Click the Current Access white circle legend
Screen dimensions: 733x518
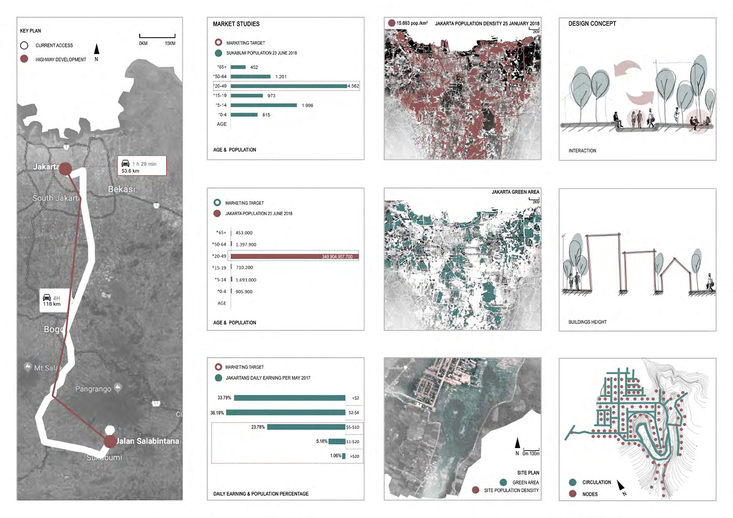(24, 45)
